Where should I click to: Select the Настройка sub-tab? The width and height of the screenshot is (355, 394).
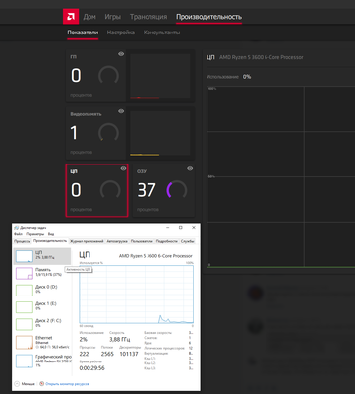pos(121,33)
